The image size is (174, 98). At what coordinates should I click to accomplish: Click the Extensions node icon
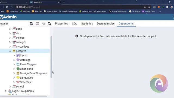pos(18,69)
